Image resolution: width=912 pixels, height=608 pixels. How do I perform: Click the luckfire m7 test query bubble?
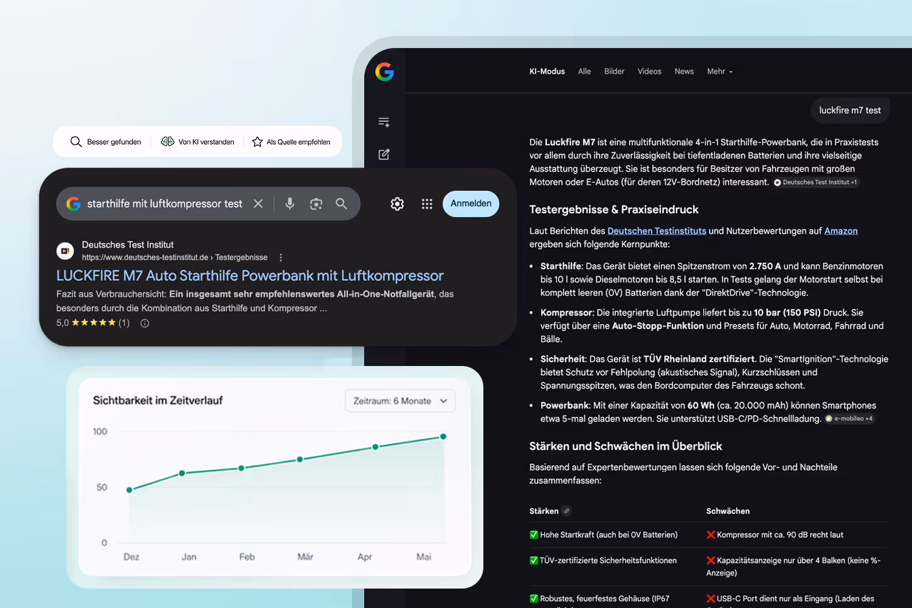[x=850, y=111]
